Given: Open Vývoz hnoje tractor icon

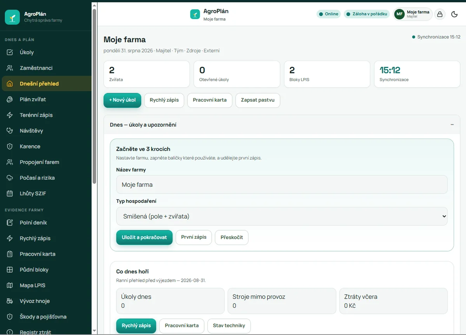Looking at the screenshot, I should point(10,301).
